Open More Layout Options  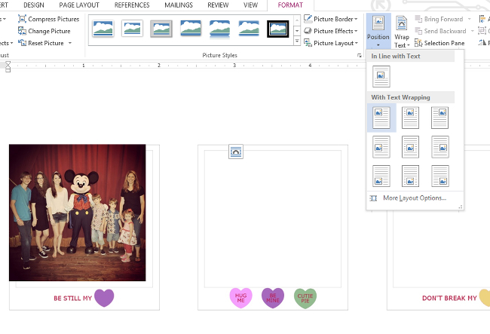coord(415,198)
